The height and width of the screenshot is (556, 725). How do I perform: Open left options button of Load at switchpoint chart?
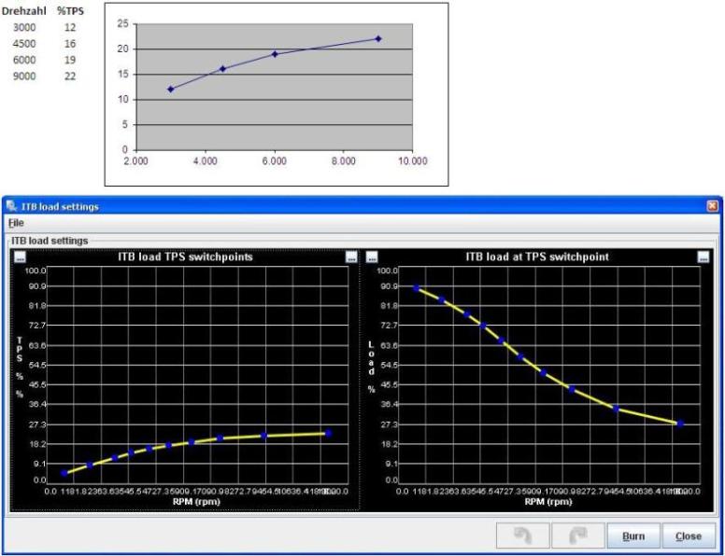pos(372,257)
